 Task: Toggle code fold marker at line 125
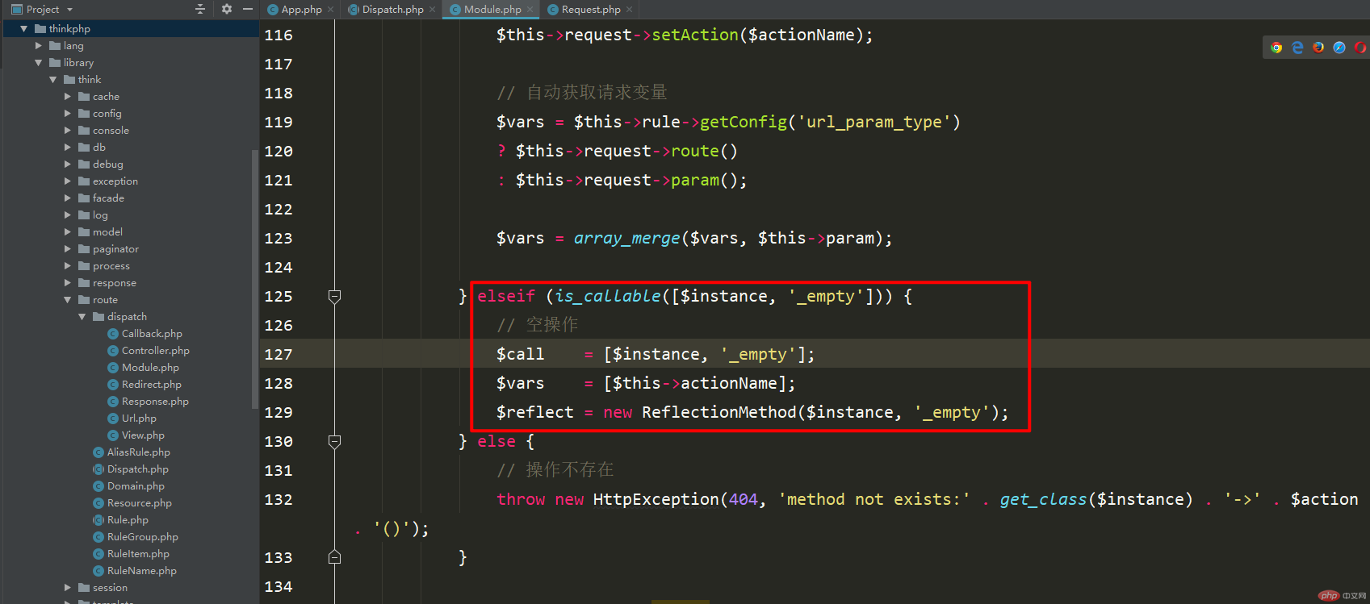(x=334, y=296)
